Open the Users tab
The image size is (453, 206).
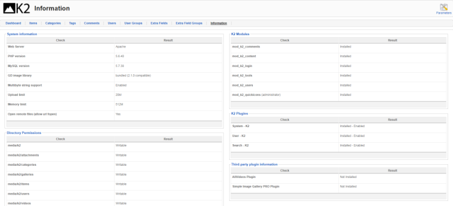[112, 24]
